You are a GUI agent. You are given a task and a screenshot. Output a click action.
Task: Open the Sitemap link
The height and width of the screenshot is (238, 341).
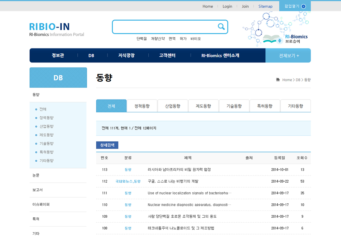[265, 6]
